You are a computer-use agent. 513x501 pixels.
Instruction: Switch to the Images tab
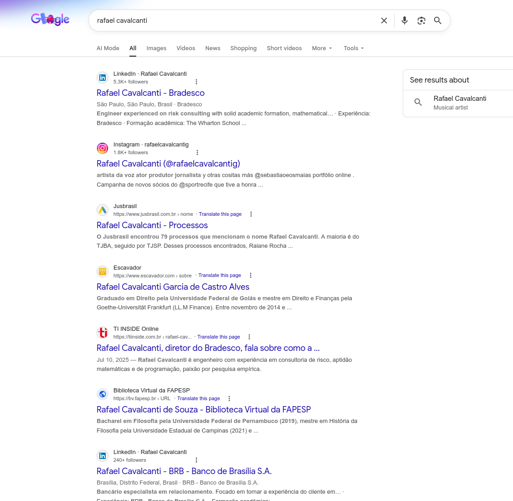point(156,48)
